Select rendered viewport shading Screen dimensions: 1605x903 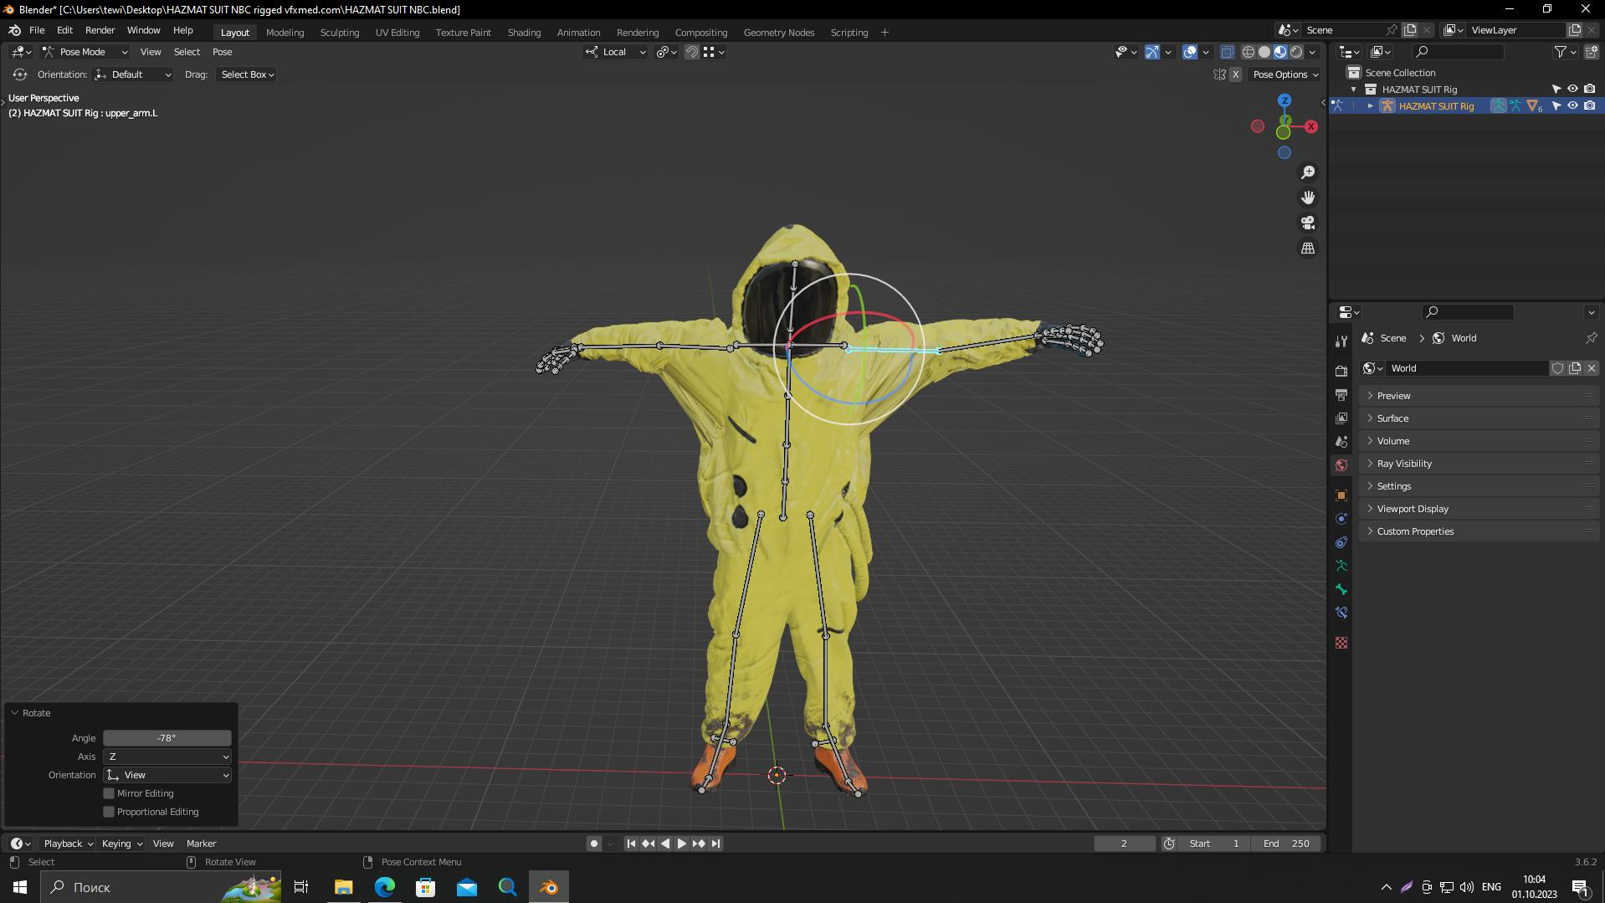point(1296,52)
